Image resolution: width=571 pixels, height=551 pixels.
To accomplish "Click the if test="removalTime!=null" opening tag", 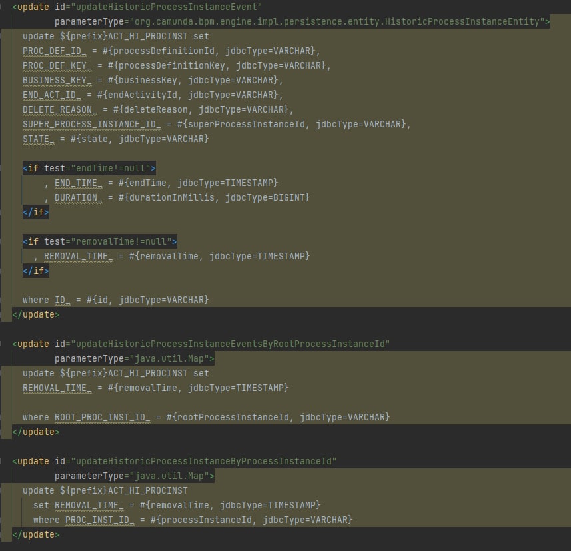I will click(x=100, y=241).
